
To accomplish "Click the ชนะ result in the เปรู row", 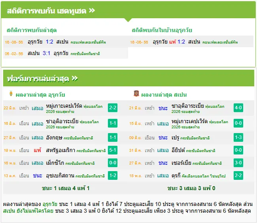I will point(163,137).
